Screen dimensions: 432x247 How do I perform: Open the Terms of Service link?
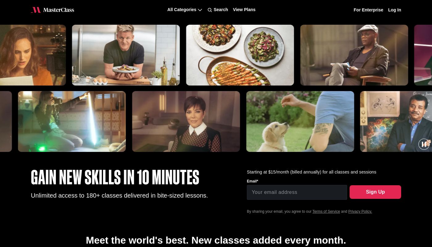[x=326, y=211]
